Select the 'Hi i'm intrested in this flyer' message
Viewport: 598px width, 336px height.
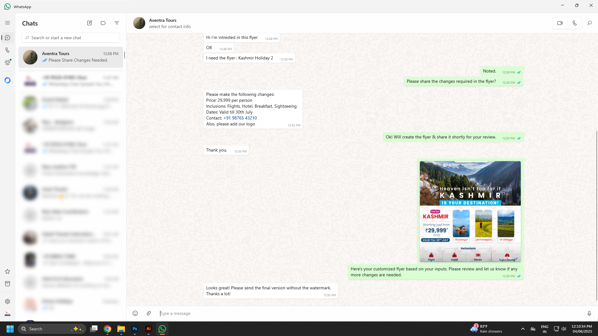tap(241, 38)
